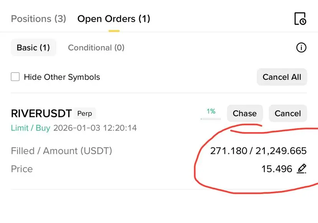Viewport: 318px width, 223px height.
Task: Switch to the Positions (3) tab
Action: click(x=38, y=18)
